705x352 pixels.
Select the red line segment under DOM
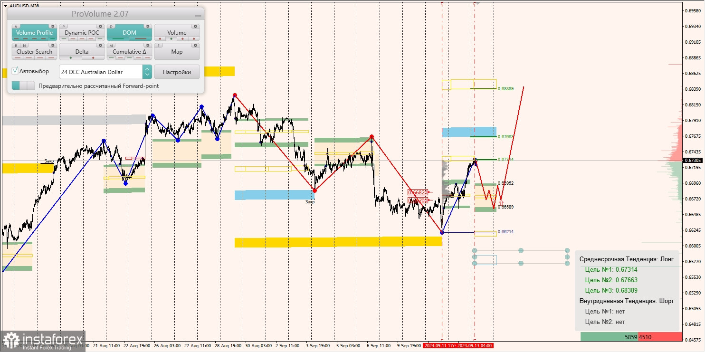(140, 39)
